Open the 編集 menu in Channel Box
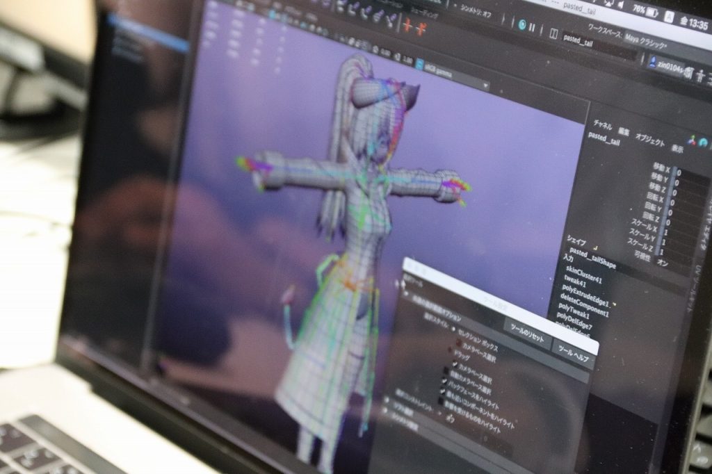This screenshot has height=474, width=712. point(624,131)
